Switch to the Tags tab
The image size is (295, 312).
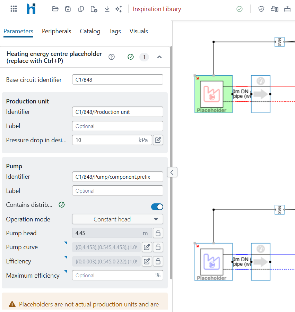coord(115,31)
